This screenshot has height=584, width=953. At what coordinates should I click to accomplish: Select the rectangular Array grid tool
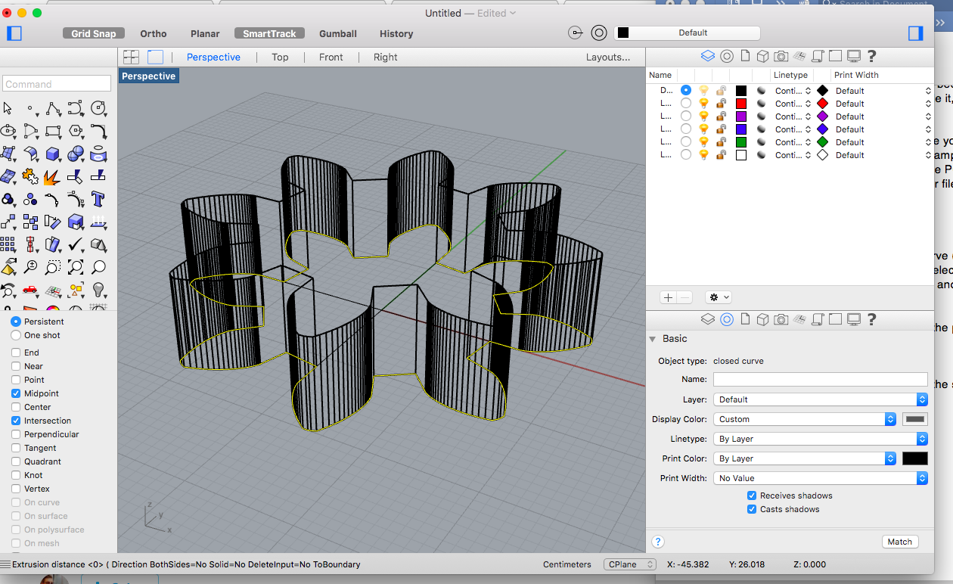pos(8,244)
